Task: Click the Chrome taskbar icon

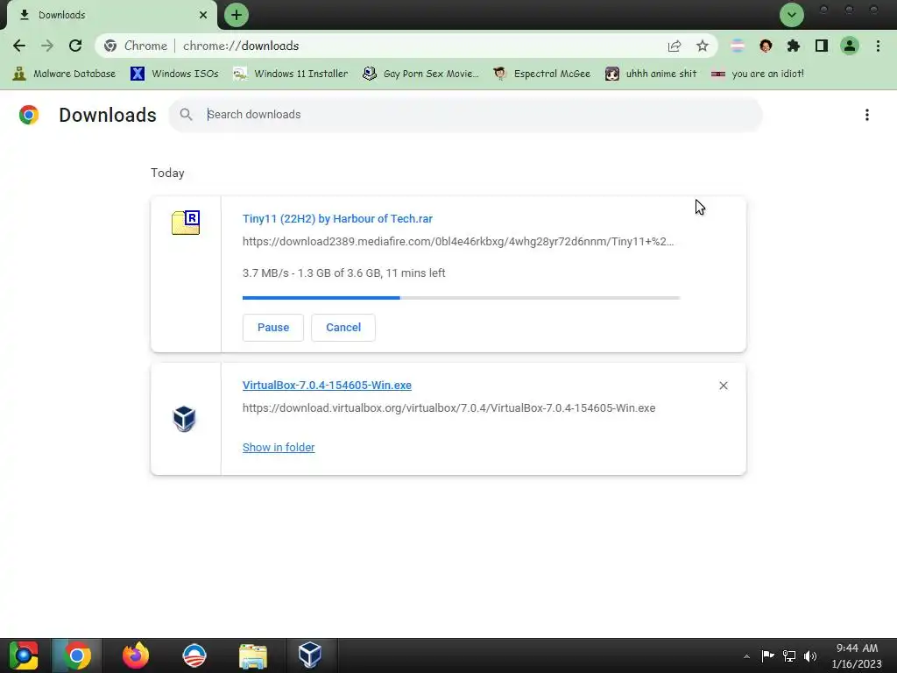Action: point(77,655)
